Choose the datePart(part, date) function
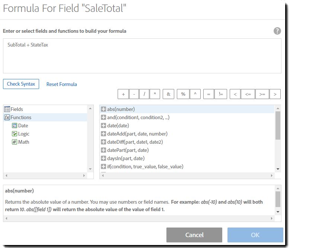The width and height of the screenshot is (309, 248). click(128, 150)
